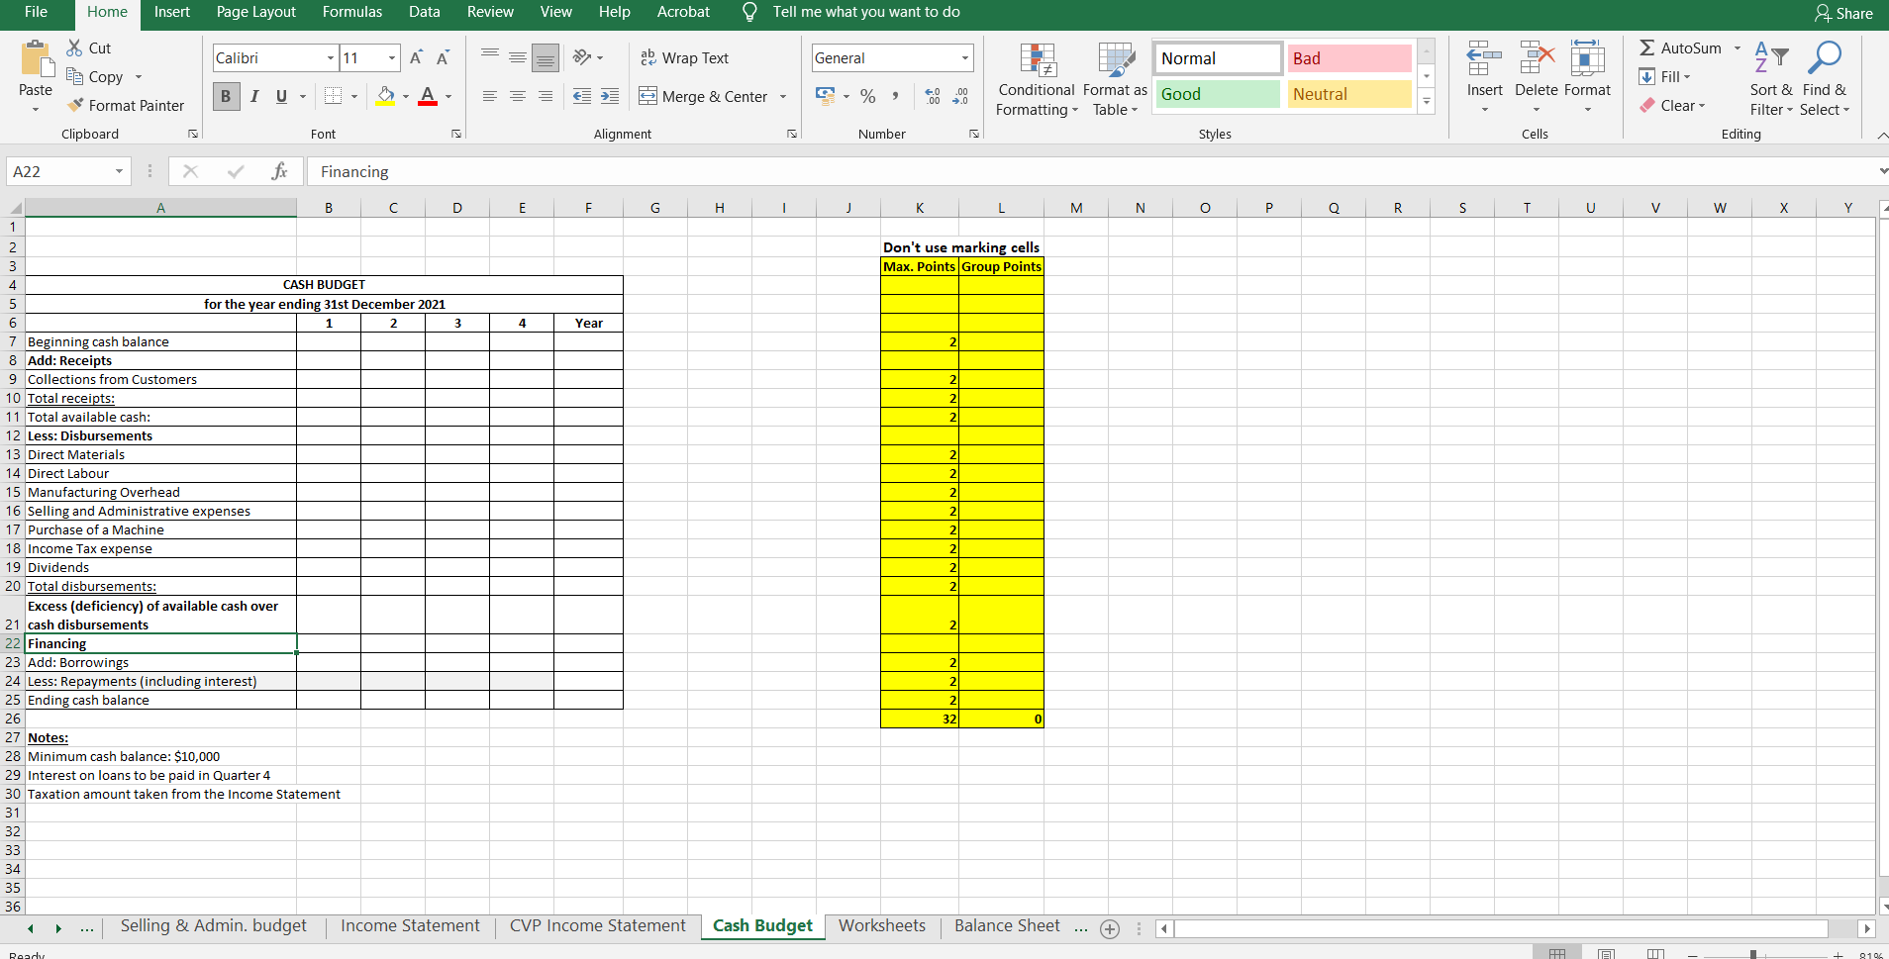Center text horizontally
1889x959 pixels.
(x=518, y=96)
